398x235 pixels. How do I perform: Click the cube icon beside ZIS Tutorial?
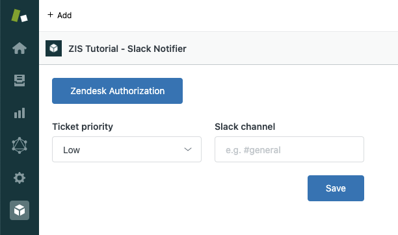(x=53, y=48)
